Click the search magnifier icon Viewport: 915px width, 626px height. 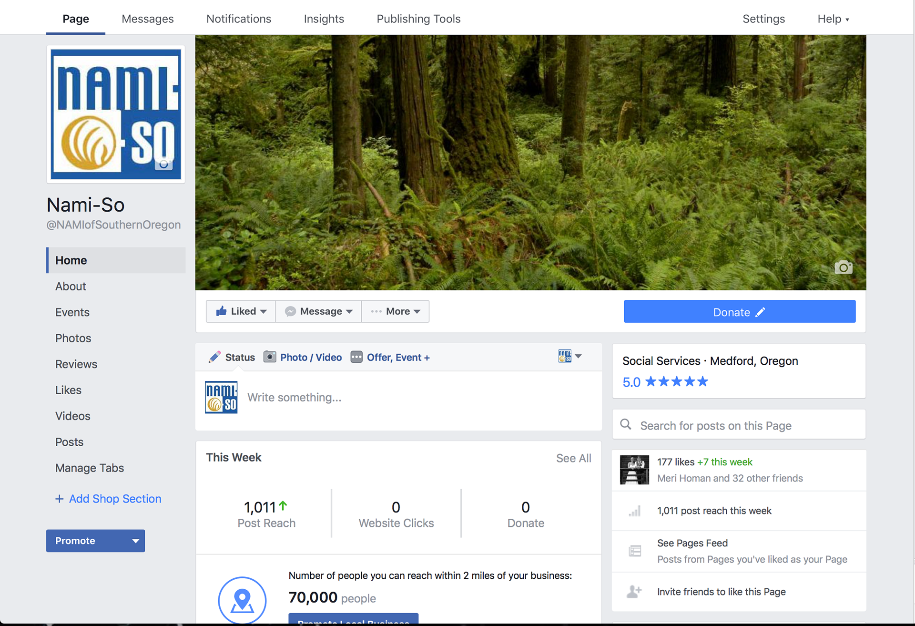click(x=626, y=424)
